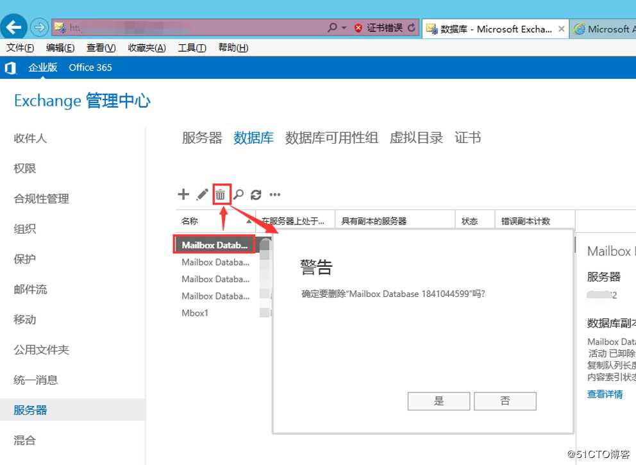Screen dimensions: 636x465
Task: Click the 证书错误 certificate error indicator
Action: pos(379,28)
